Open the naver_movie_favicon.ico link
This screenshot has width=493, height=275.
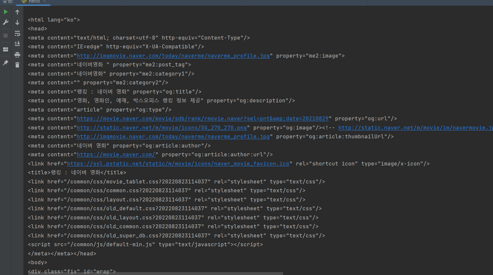point(178,164)
